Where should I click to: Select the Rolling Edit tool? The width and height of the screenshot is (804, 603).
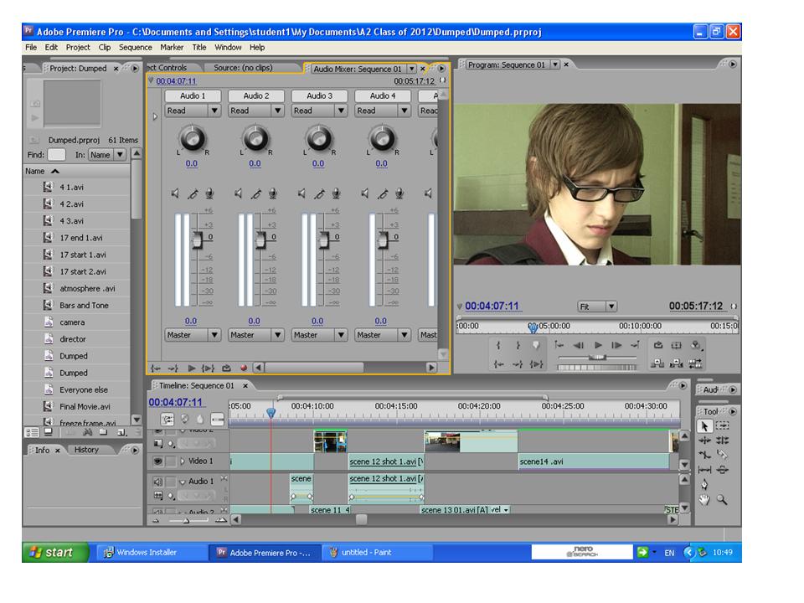point(723,441)
